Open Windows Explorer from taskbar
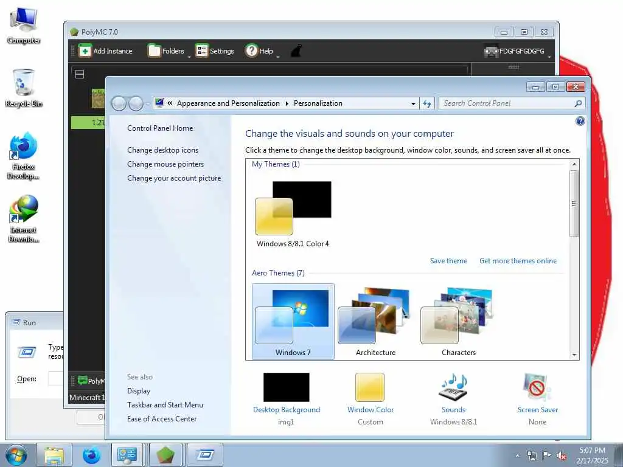The image size is (623, 467). [54, 455]
